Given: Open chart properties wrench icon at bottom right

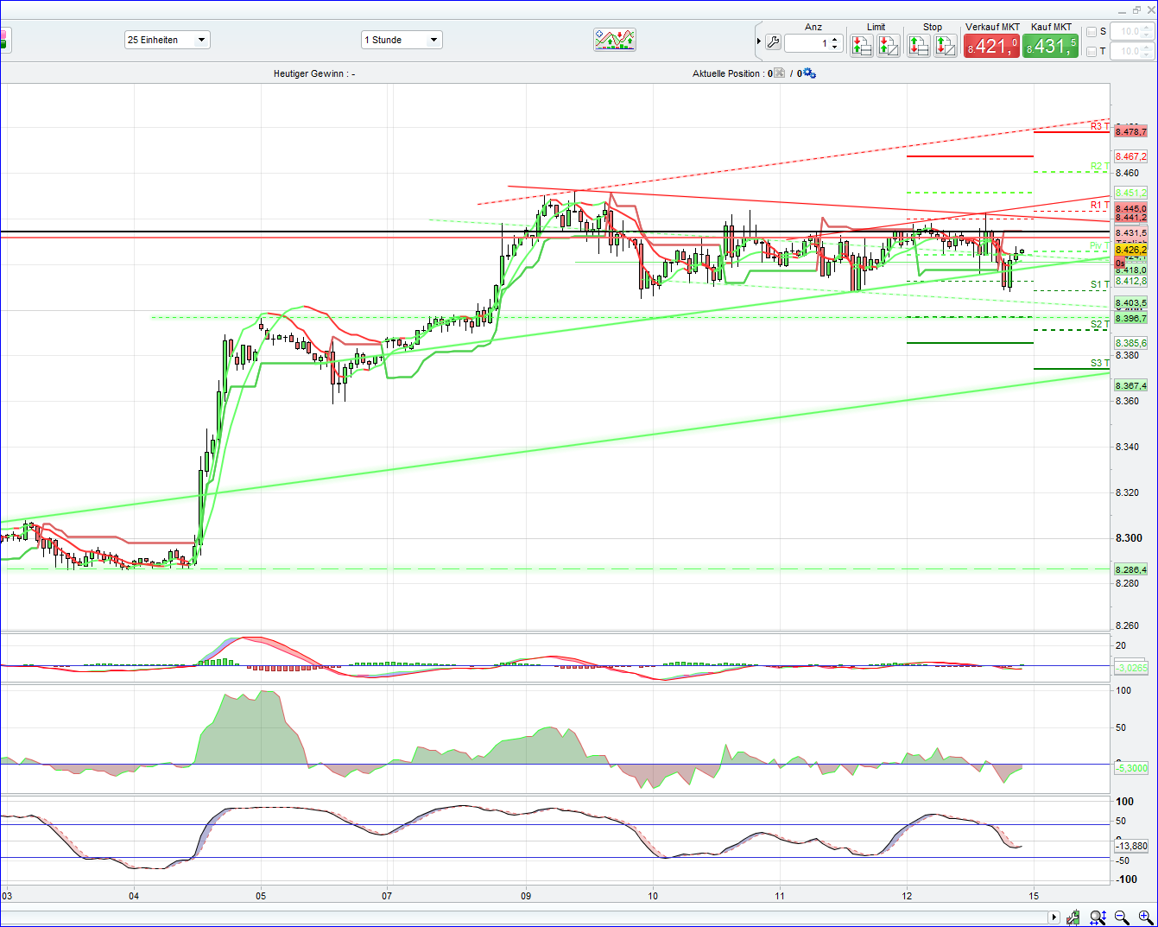Looking at the screenshot, I should point(1073,917).
